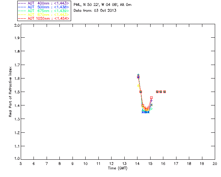
Task: Click the x-axis tick label 15
Action: coord(150,164)
